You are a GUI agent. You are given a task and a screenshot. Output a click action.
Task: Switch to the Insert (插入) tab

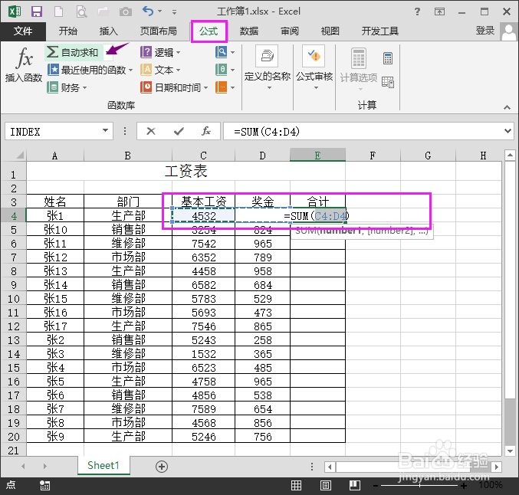[109, 31]
